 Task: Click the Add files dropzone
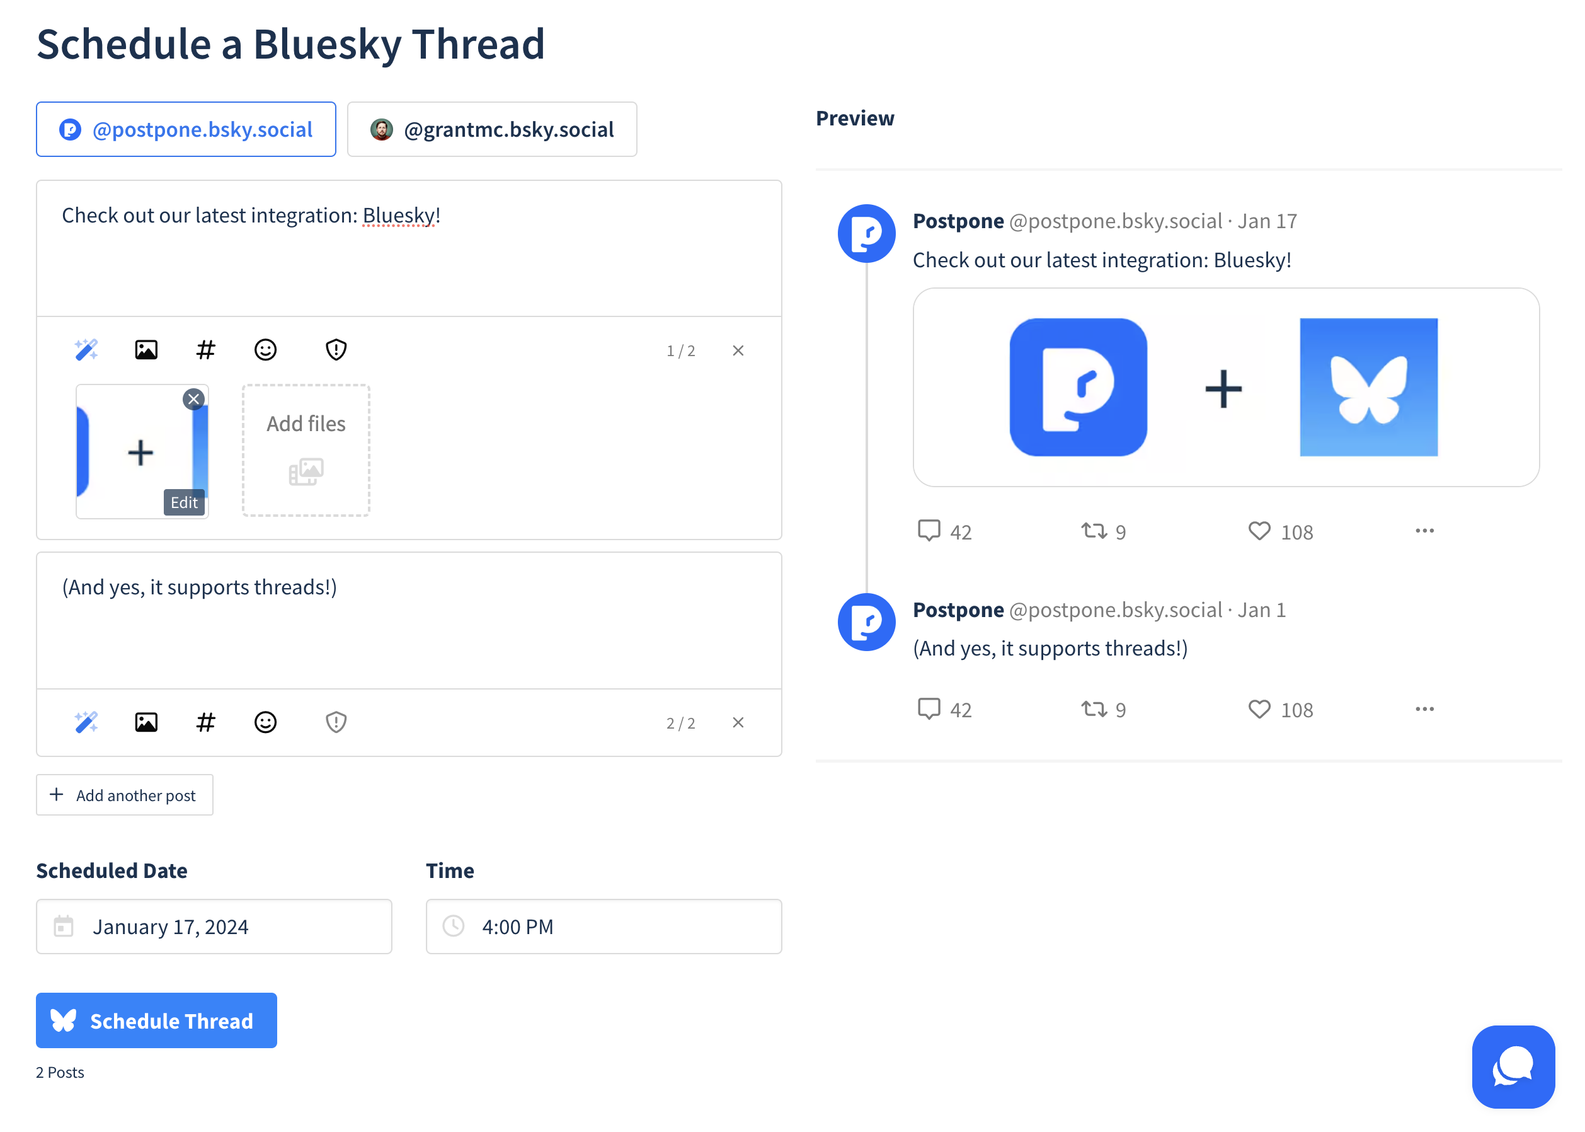click(306, 450)
